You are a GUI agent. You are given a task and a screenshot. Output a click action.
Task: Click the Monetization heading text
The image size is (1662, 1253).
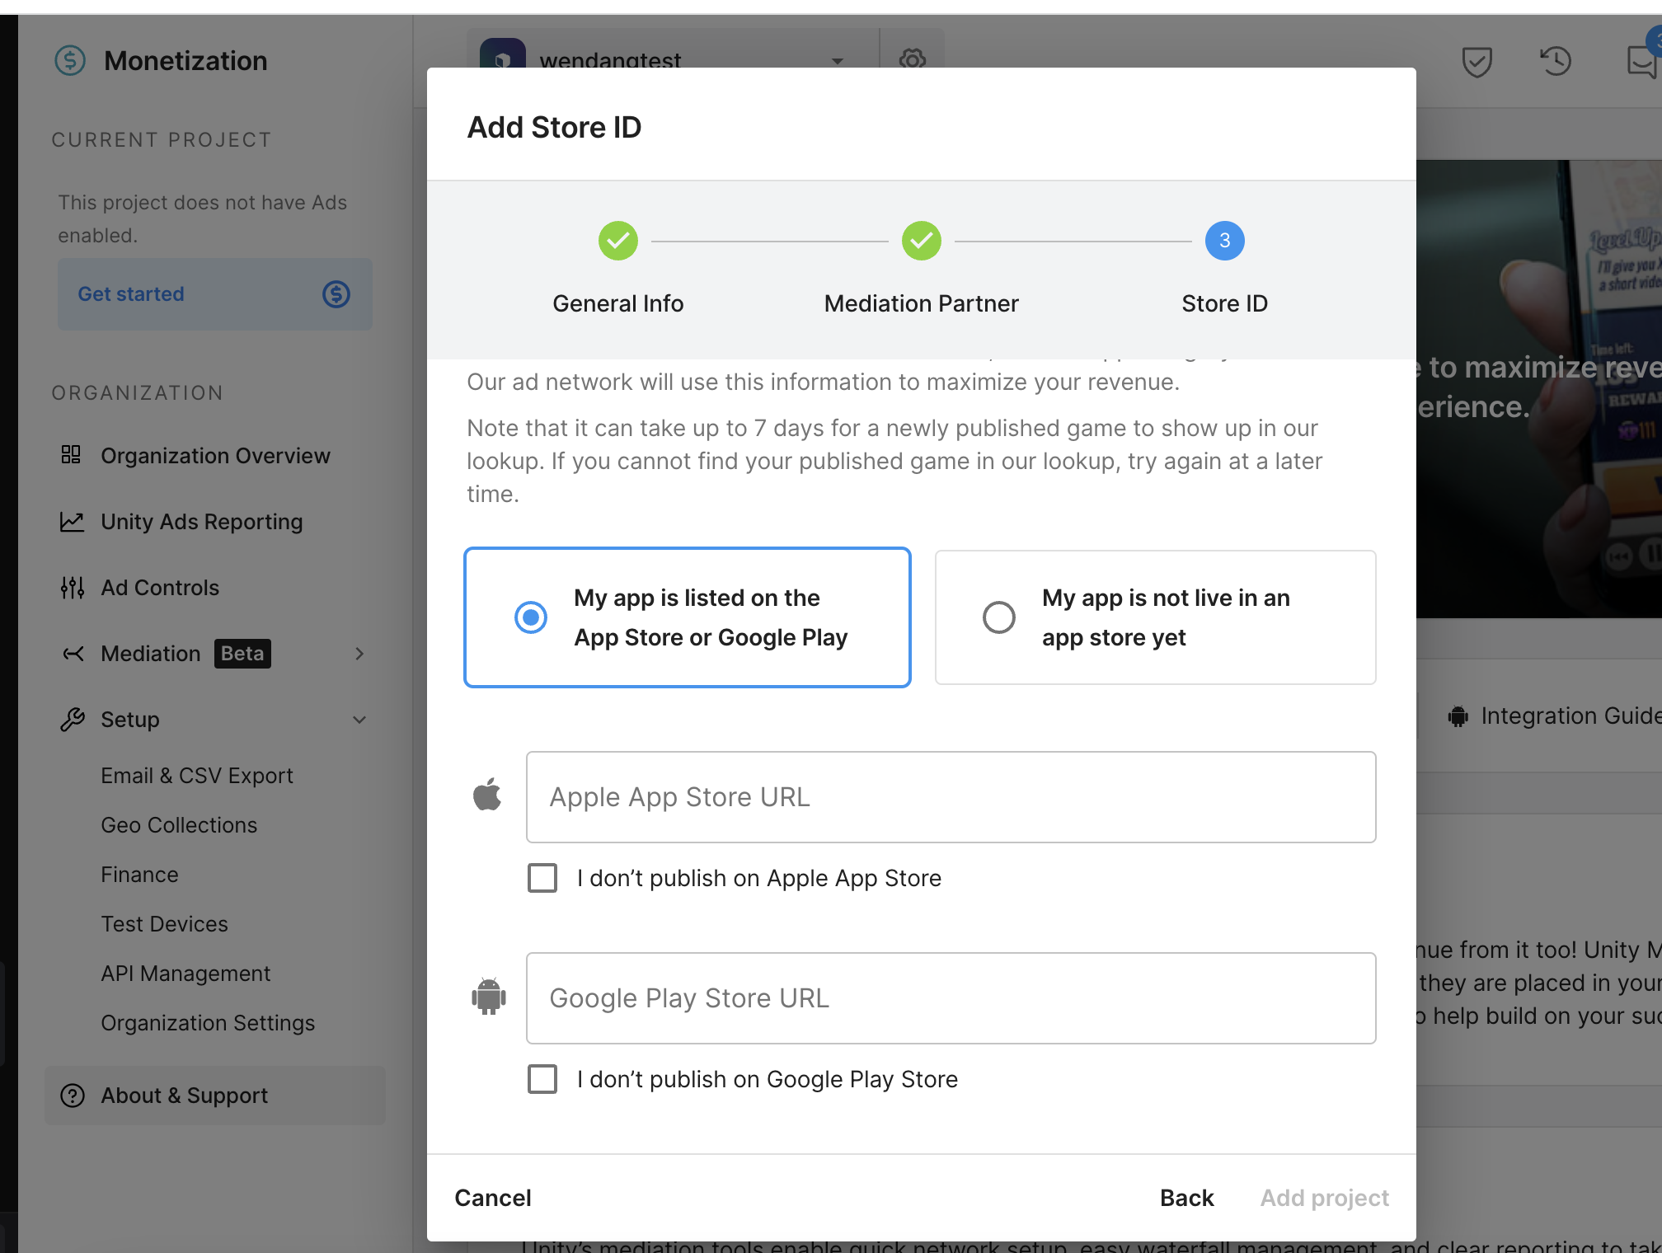(185, 61)
